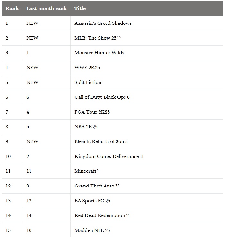Select Bleach: Rebirth of Souls title
This screenshot has height=237, width=225.
101,141
